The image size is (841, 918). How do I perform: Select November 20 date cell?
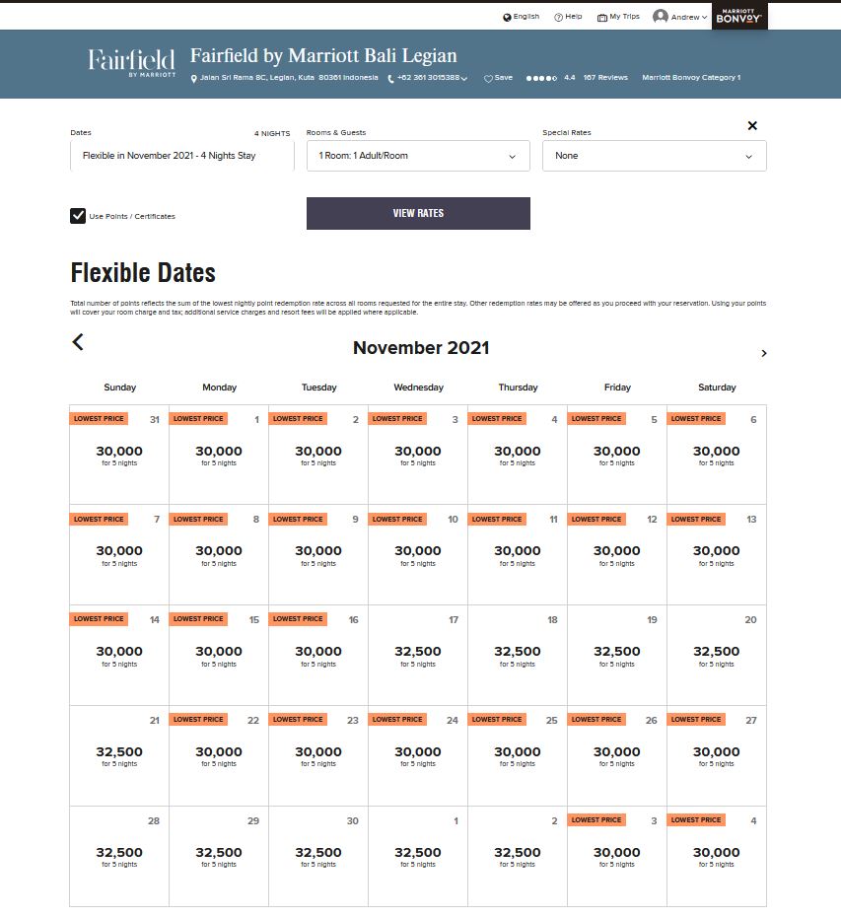(717, 655)
